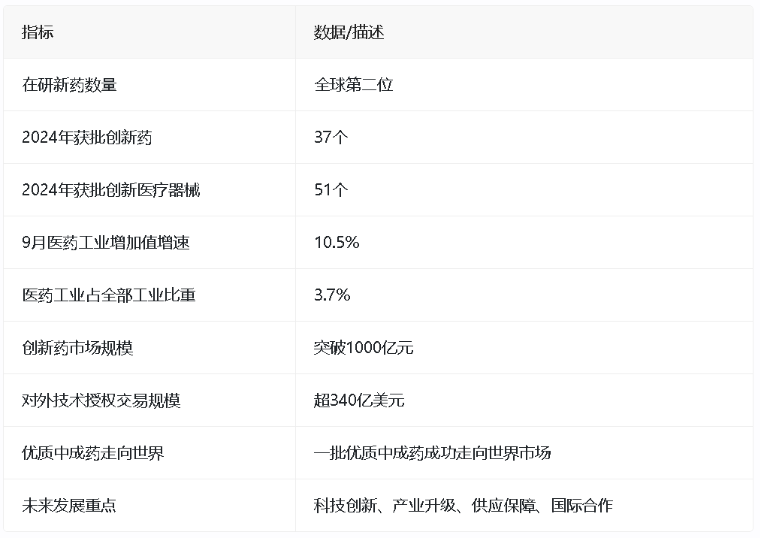Click the '37个' value cell

pos(331,138)
